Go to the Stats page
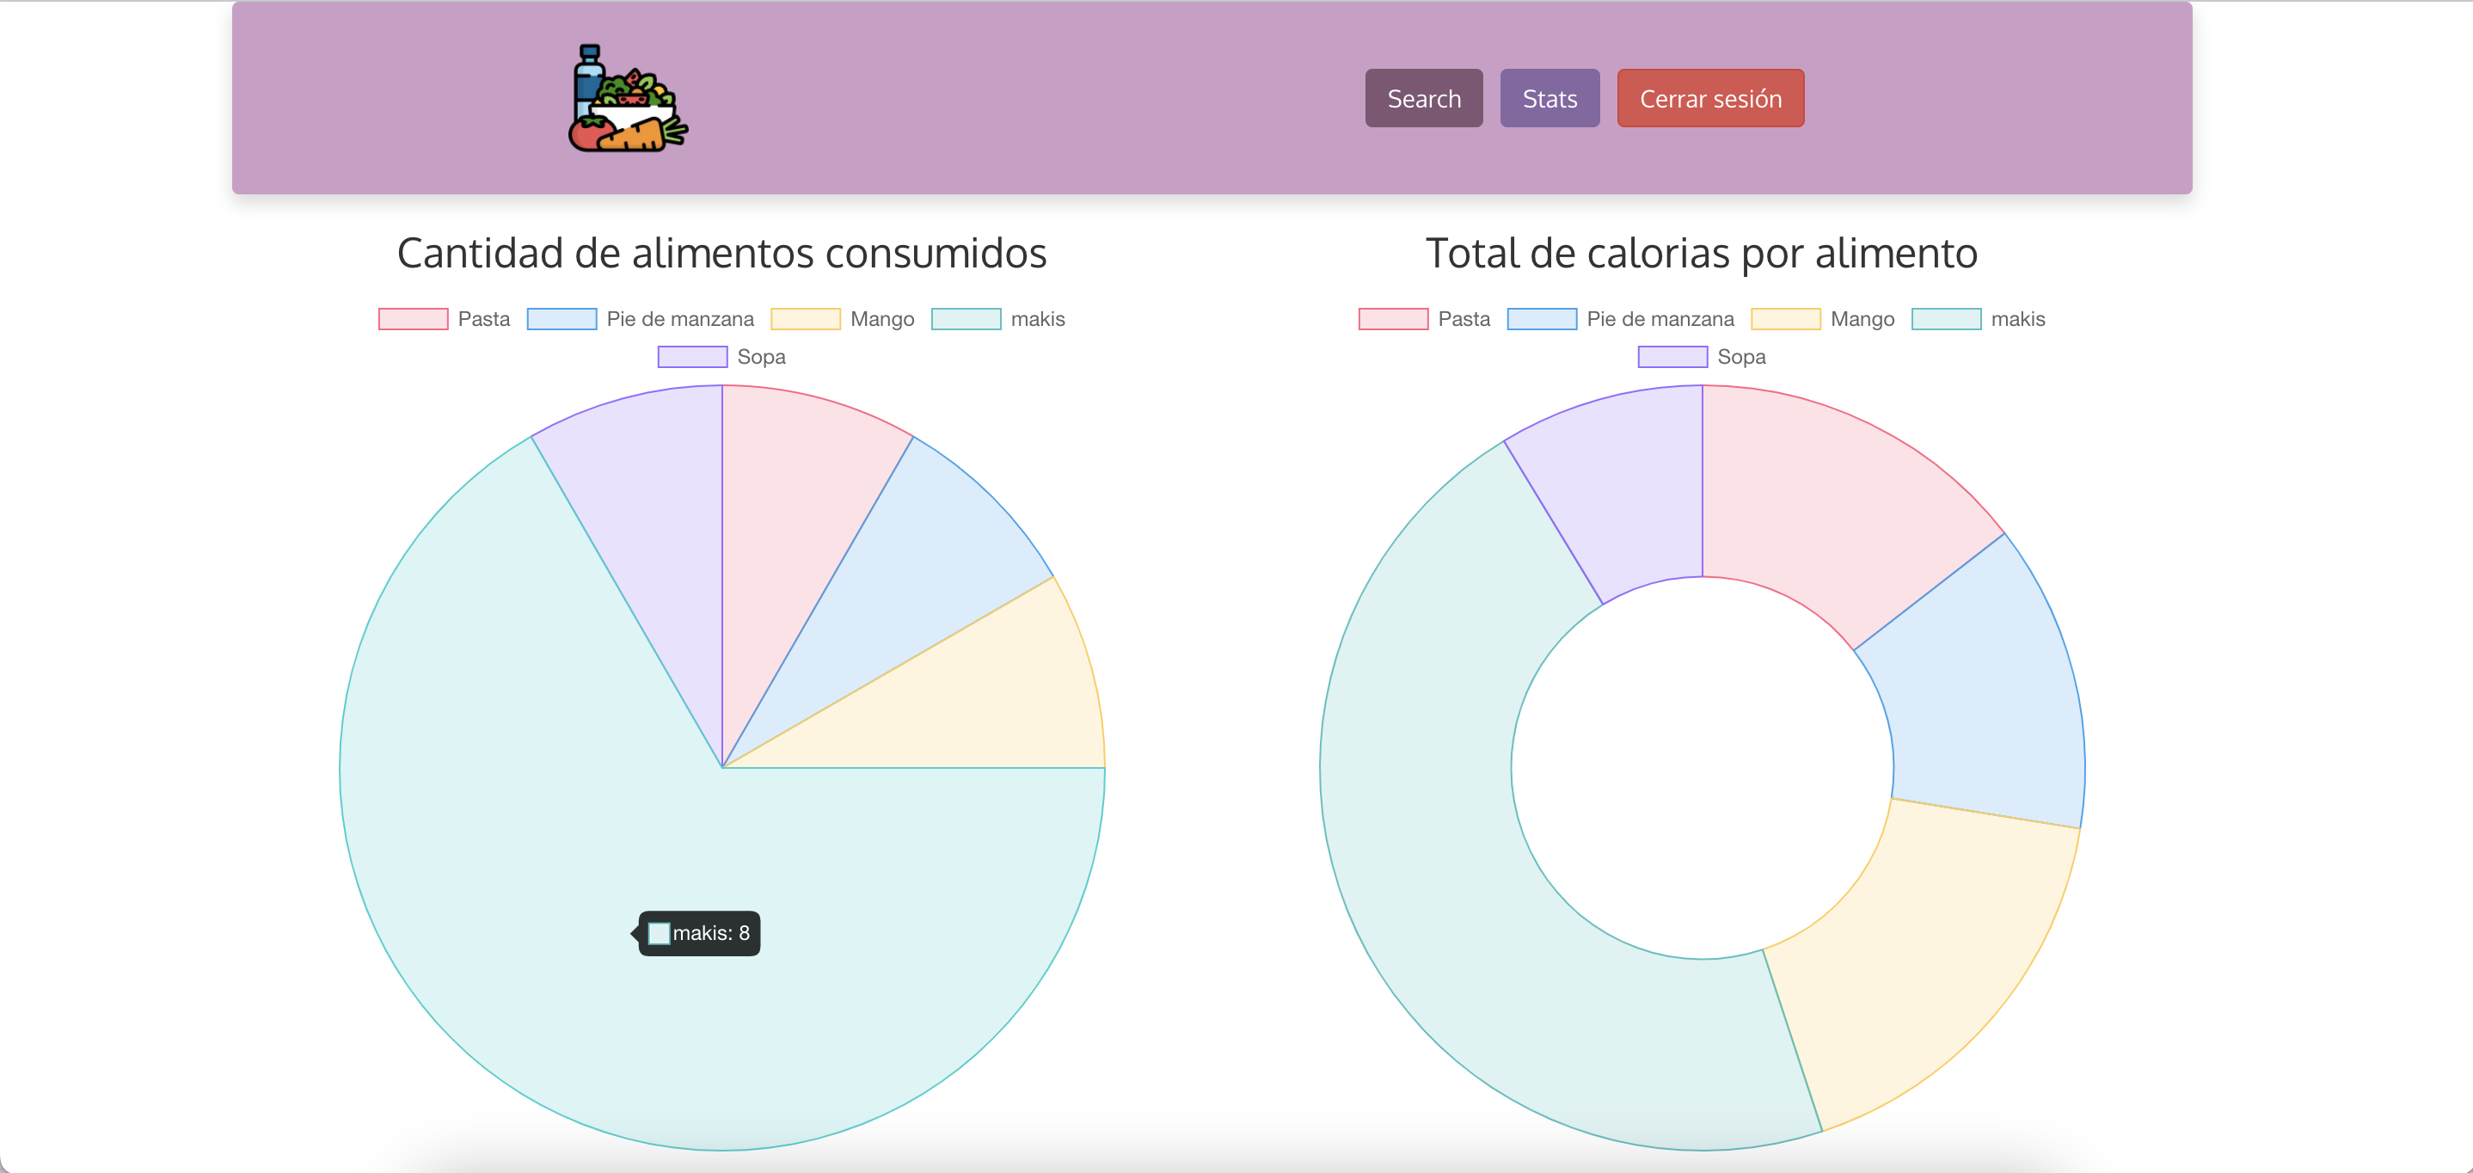The width and height of the screenshot is (2473, 1173). (1549, 98)
